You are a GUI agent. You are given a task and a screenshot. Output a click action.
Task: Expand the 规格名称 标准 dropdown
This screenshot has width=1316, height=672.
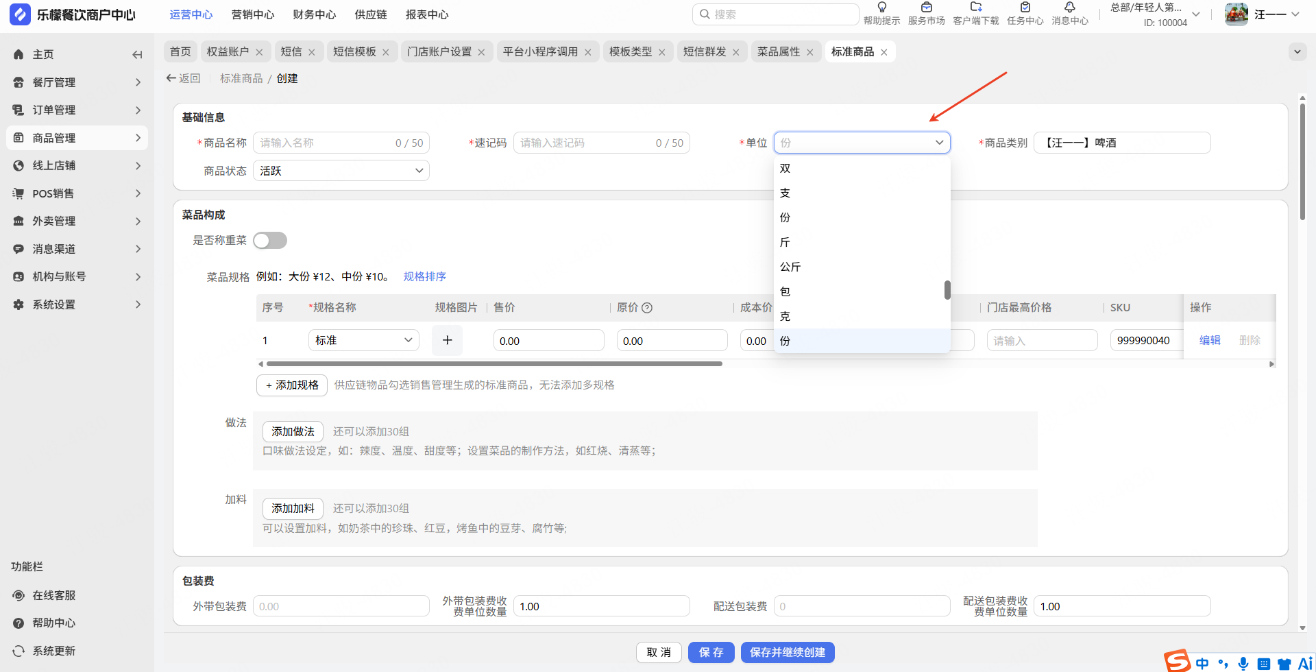pos(363,340)
